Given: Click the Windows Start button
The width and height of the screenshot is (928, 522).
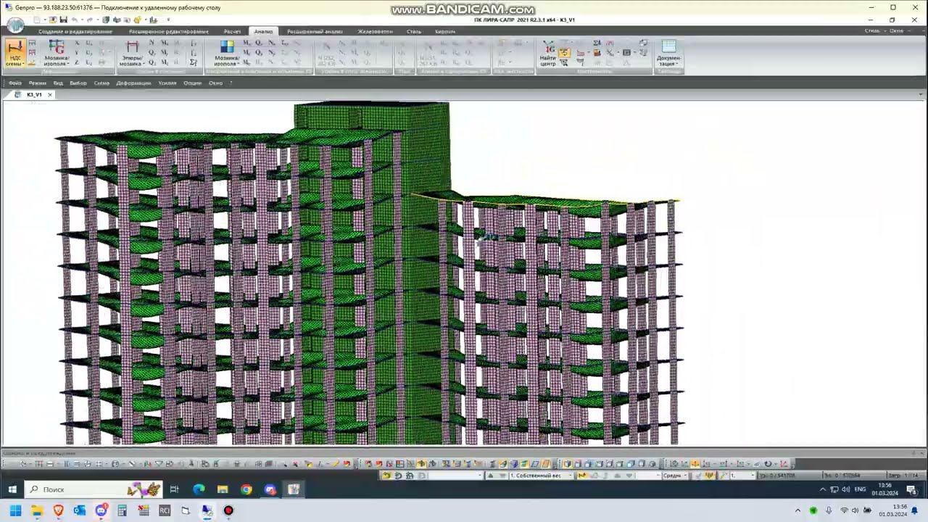Looking at the screenshot, I should [12, 489].
